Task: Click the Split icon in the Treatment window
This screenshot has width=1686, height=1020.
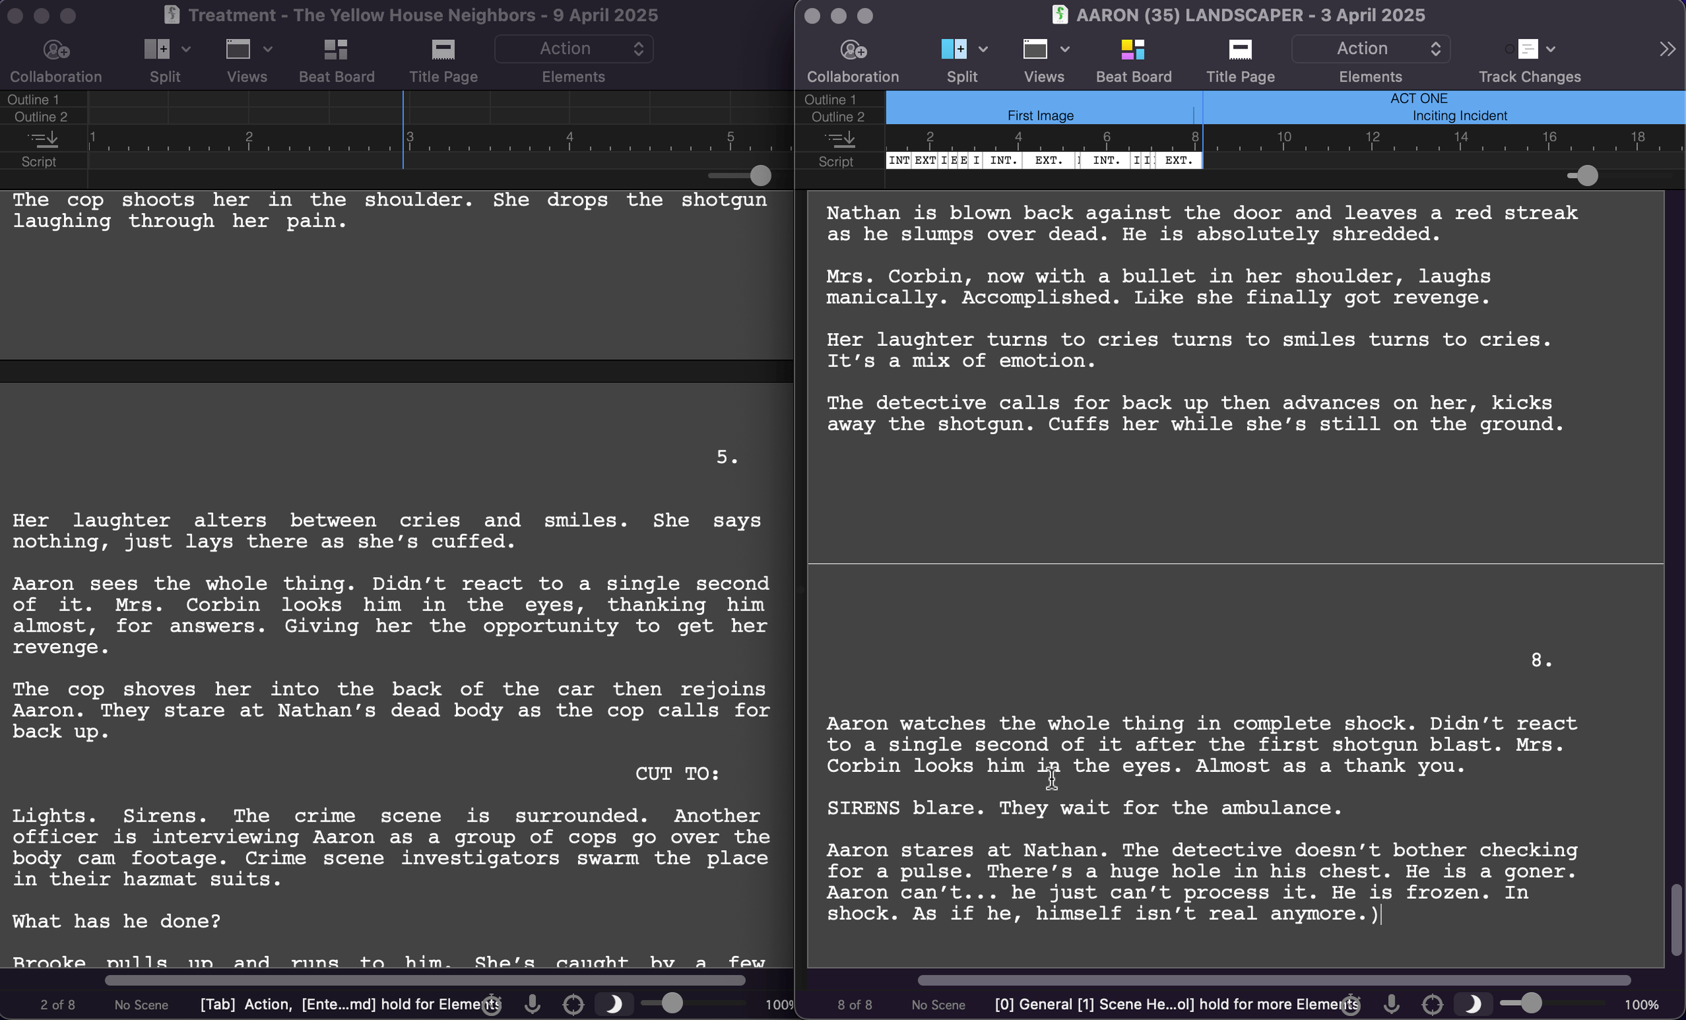Action: 157,49
